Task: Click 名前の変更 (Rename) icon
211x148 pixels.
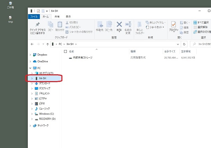Action: tap(128, 28)
